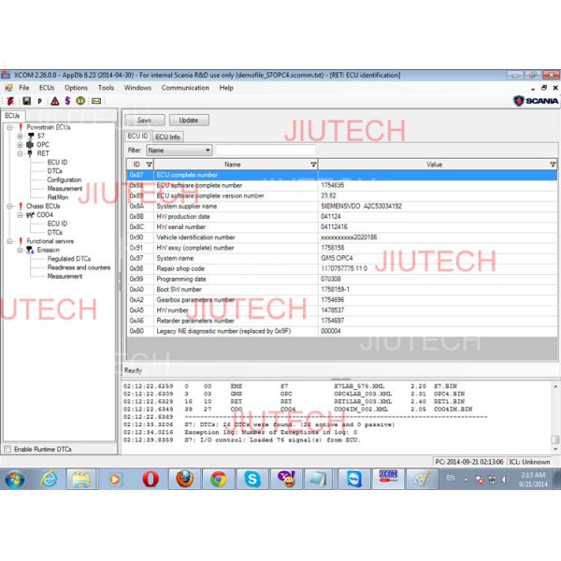Screen dimensions: 561x561
Task: Switch to the ECU Info tab
Action: [168, 137]
